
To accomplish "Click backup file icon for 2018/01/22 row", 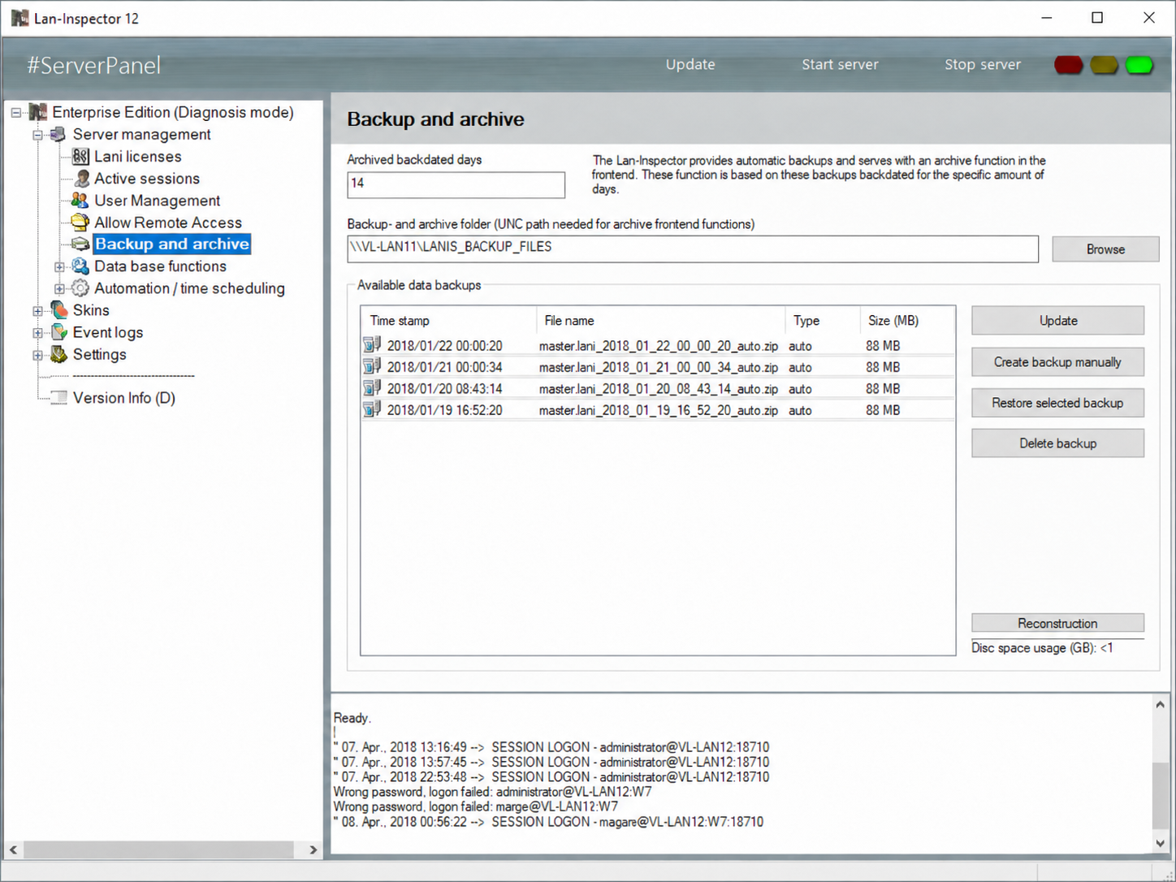I will (372, 345).
